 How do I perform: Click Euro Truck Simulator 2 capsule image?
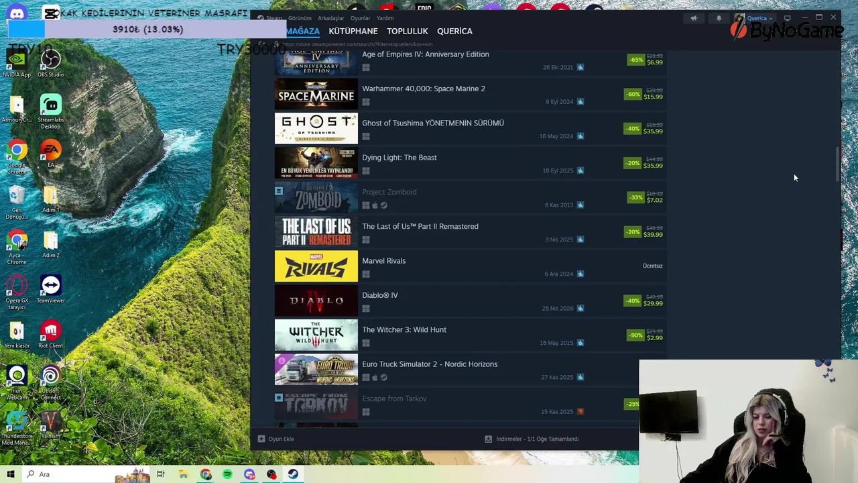(x=316, y=370)
